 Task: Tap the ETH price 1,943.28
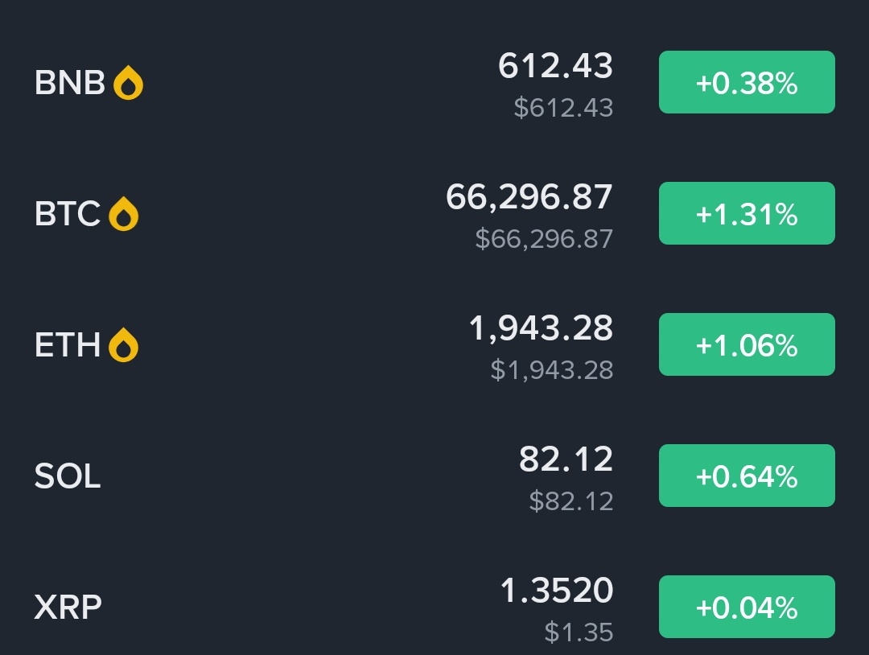[541, 328]
